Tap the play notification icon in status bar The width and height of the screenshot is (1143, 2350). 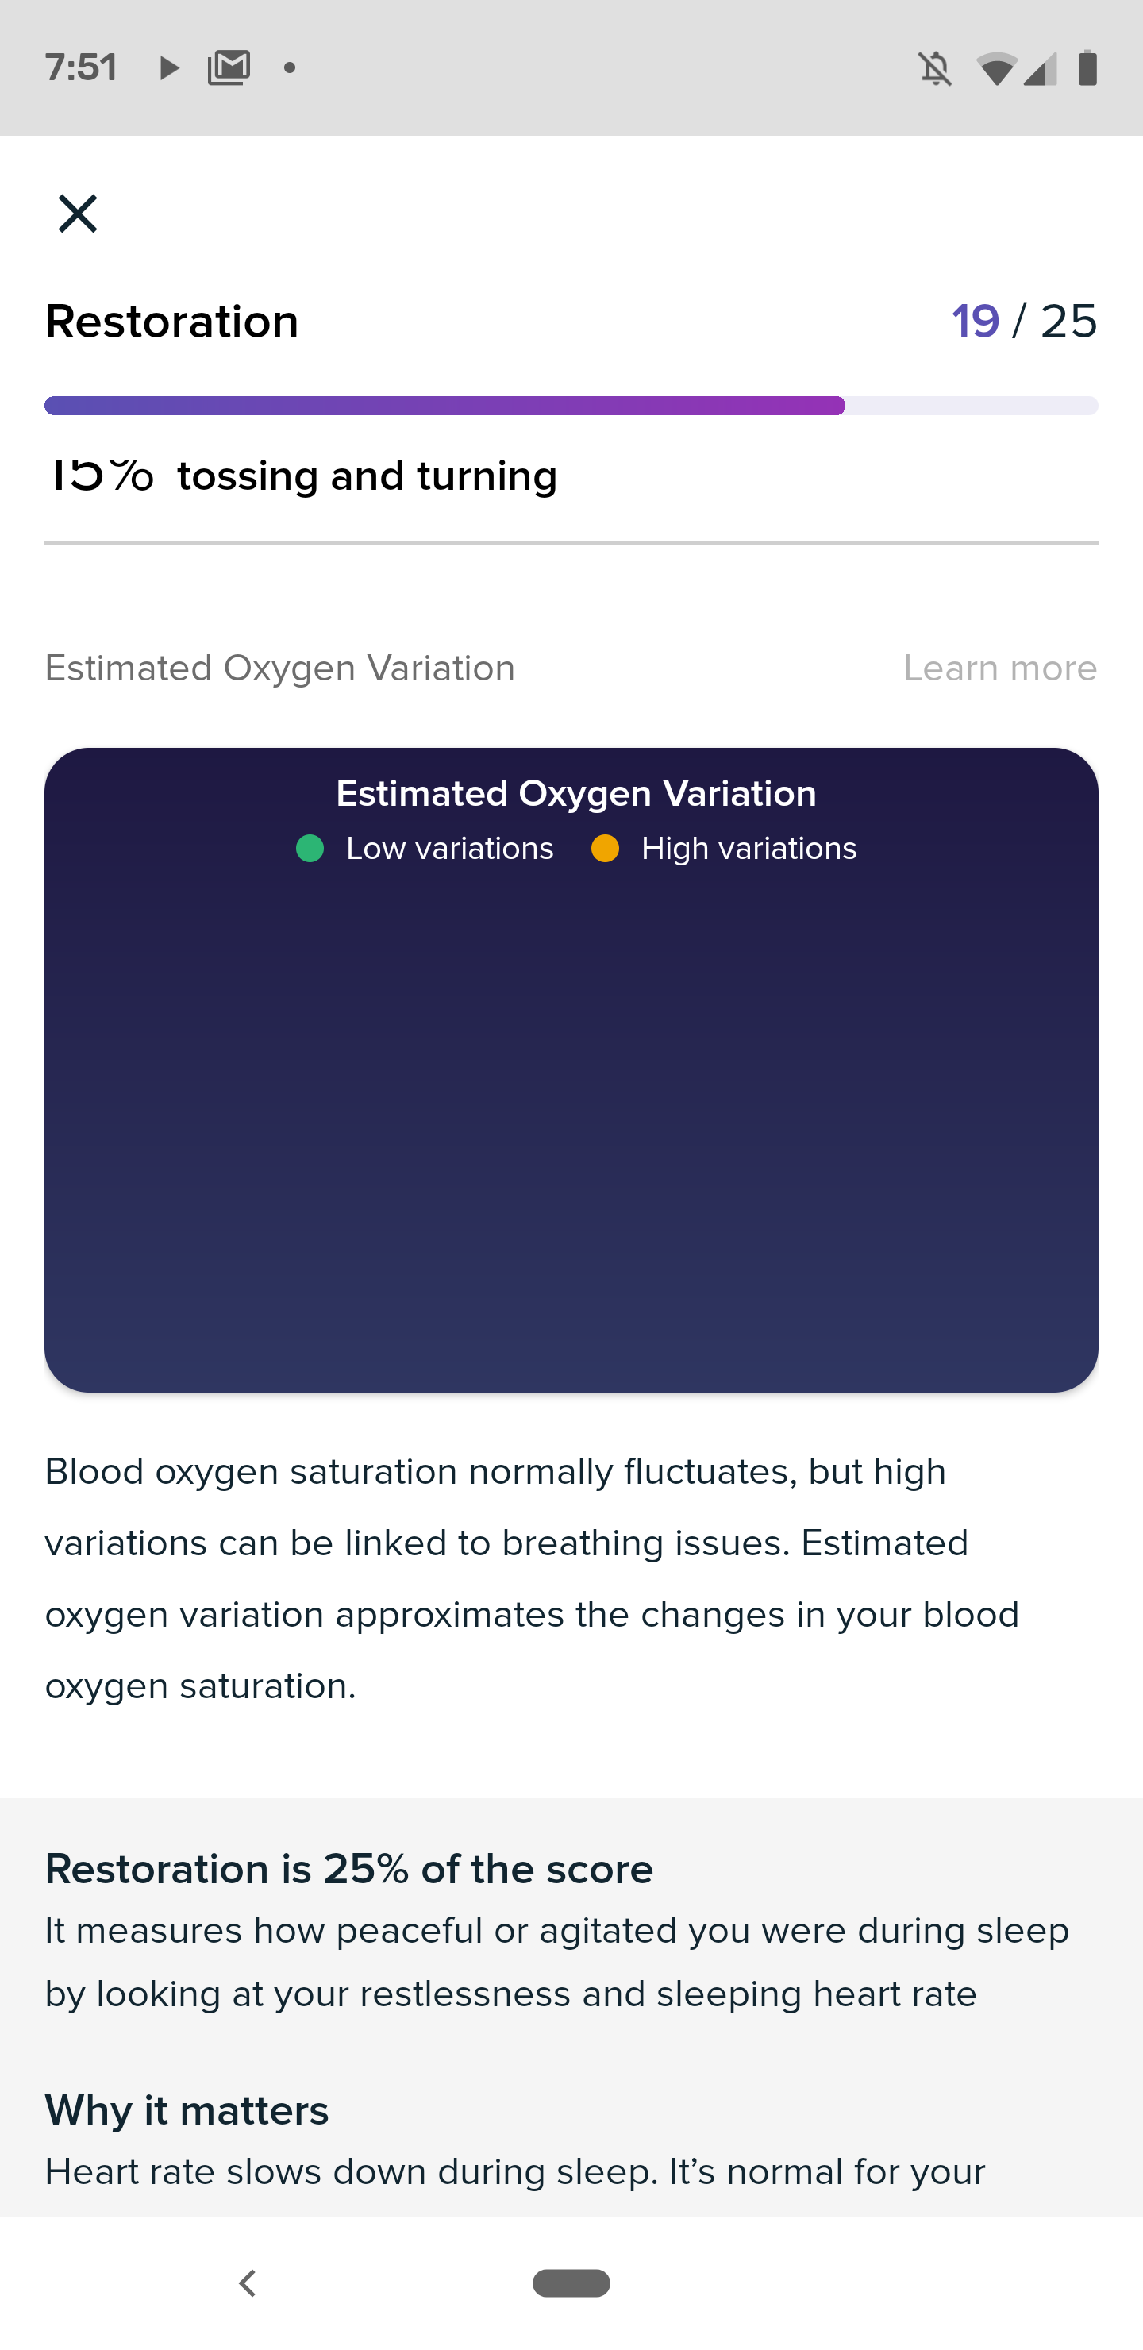(x=169, y=67)
